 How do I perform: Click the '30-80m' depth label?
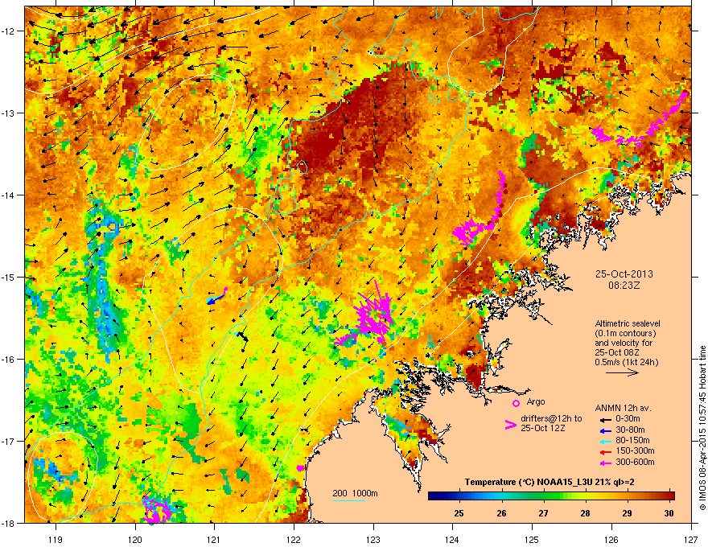[x=630, y=430]
